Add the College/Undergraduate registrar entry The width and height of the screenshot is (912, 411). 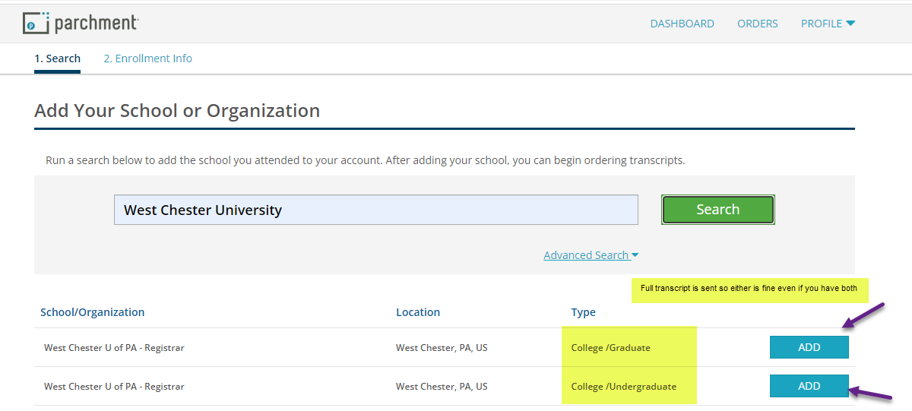809,386
